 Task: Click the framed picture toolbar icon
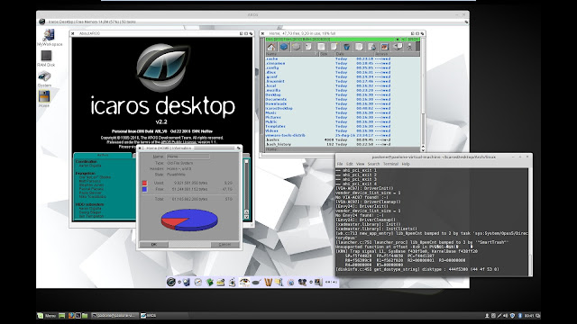tap(385, 47)
